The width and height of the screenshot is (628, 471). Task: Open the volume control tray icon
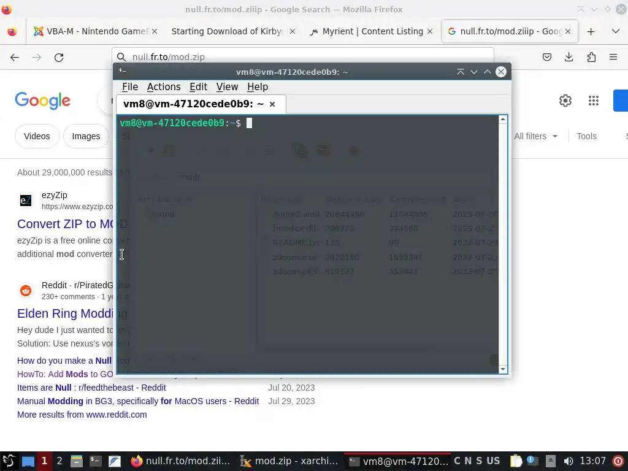(x=568, y=461)
